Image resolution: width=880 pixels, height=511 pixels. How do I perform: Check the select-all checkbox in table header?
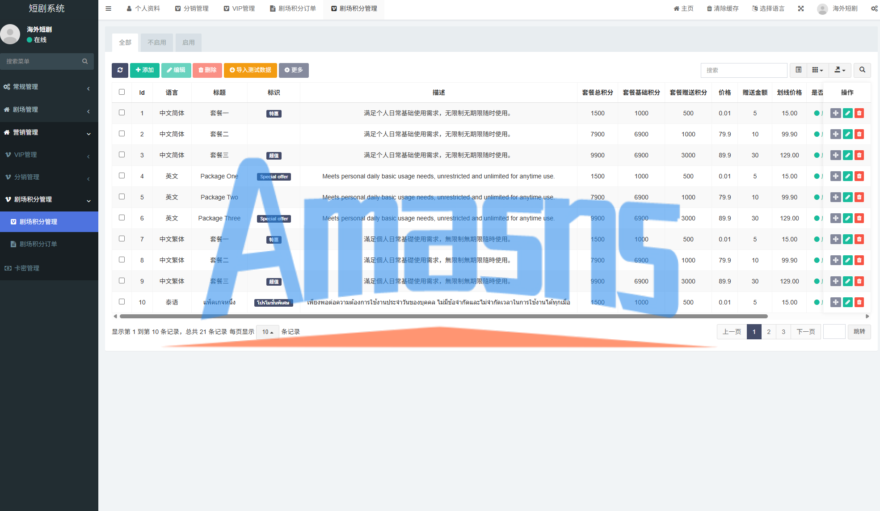click(x=122, y=92)
